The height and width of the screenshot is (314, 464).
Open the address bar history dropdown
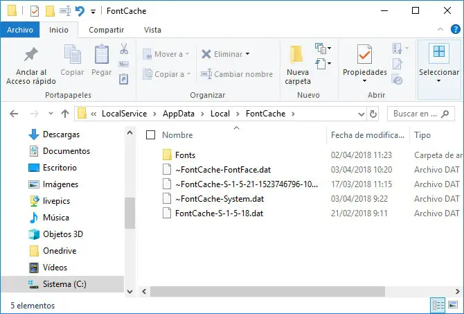tap(360, 114)
